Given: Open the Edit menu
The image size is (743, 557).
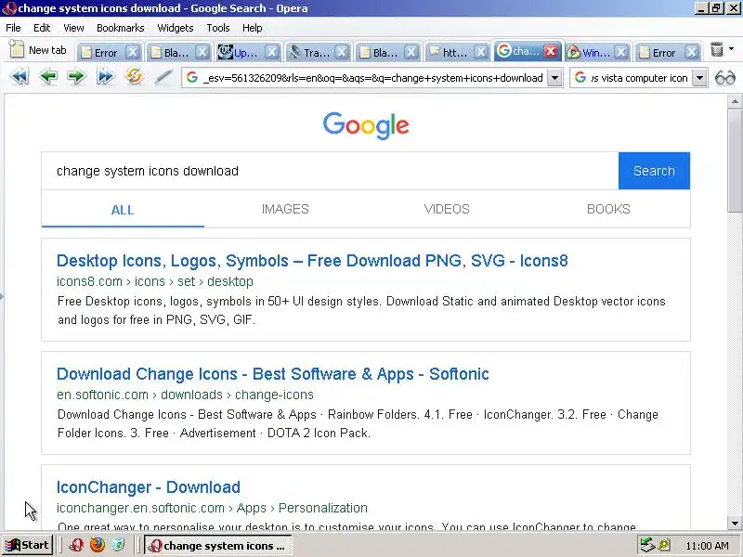Looking at the screenshot, I should click(42, 28).
